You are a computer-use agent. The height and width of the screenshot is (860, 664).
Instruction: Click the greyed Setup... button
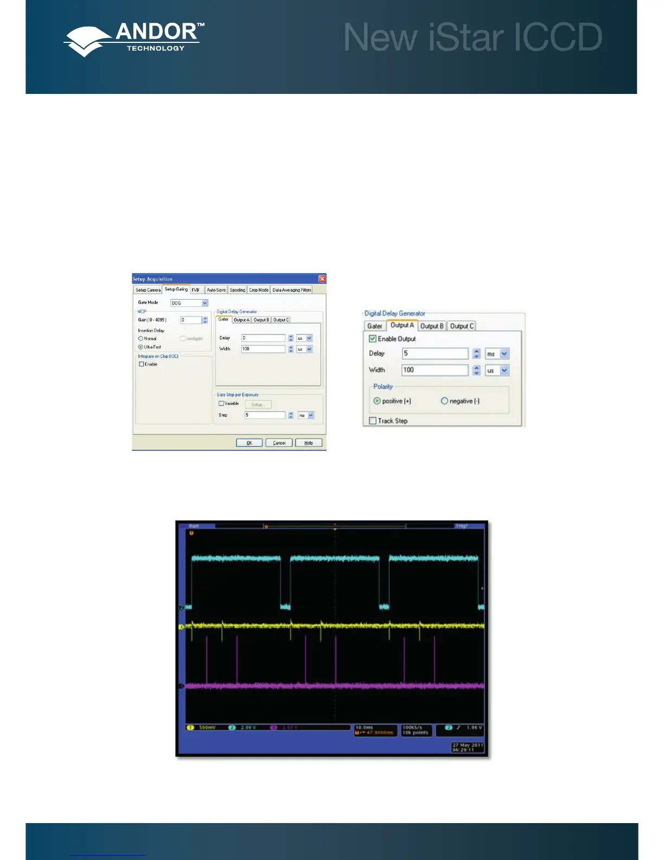[x=258, y=404]
